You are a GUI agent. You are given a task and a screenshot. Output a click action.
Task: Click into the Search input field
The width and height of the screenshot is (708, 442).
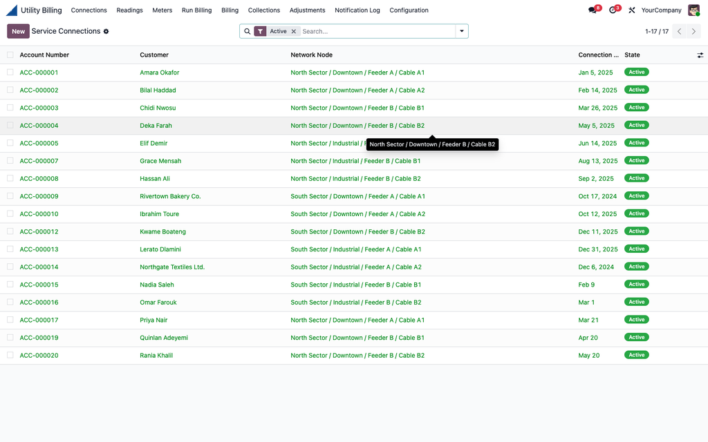click(377, 31)
